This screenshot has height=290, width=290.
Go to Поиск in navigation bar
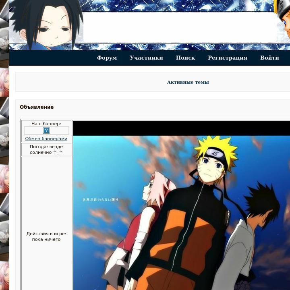(x=185, y=58)
